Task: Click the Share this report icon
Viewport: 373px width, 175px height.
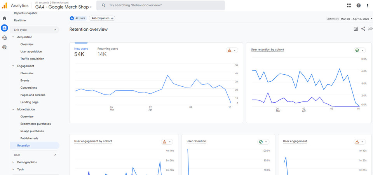Action: (363, 29)
